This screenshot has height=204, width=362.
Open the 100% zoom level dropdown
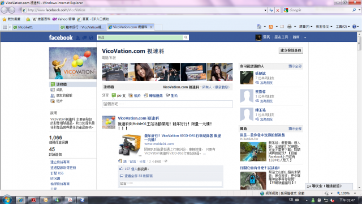(x=355, y=193)
